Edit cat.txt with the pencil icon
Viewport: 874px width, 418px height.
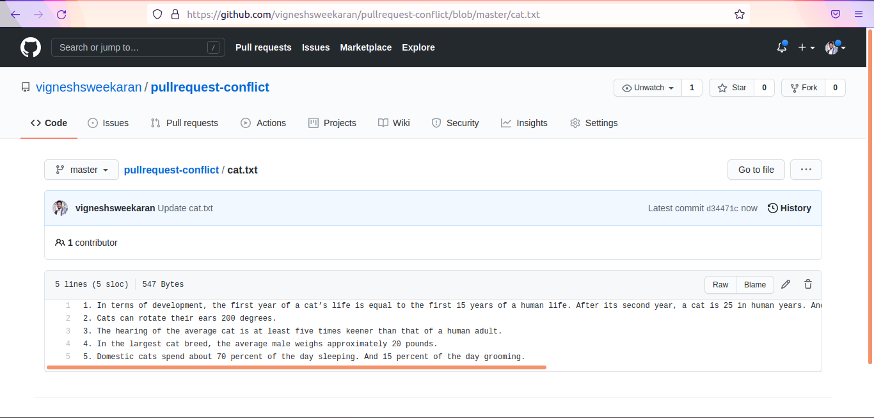tap(786, 284)
